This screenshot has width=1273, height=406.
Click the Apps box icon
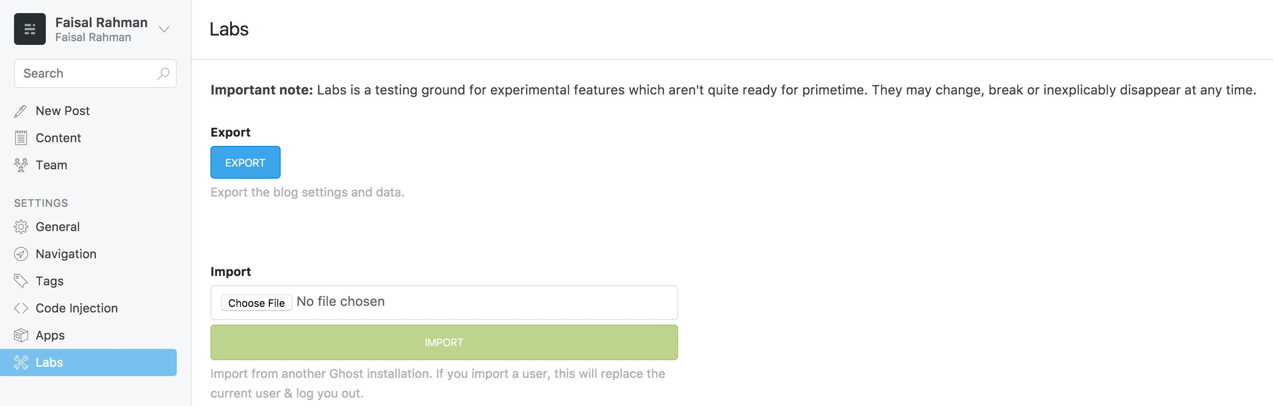pos(21,335)
